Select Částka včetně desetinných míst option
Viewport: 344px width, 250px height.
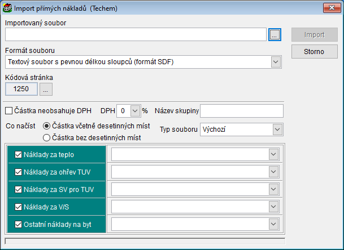tap(47, 126)
